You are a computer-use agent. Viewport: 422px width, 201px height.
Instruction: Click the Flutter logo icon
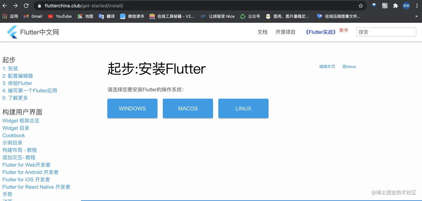click(12, 32)
